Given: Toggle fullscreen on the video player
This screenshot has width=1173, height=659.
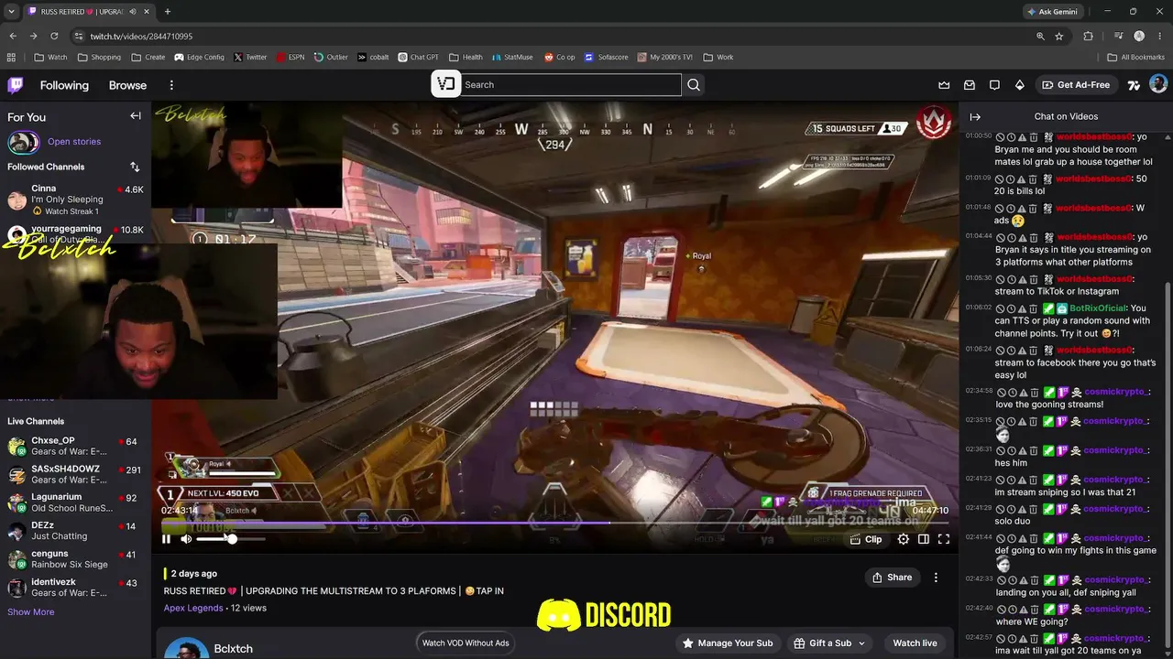Looking at the screenshot, I should 944,539.
